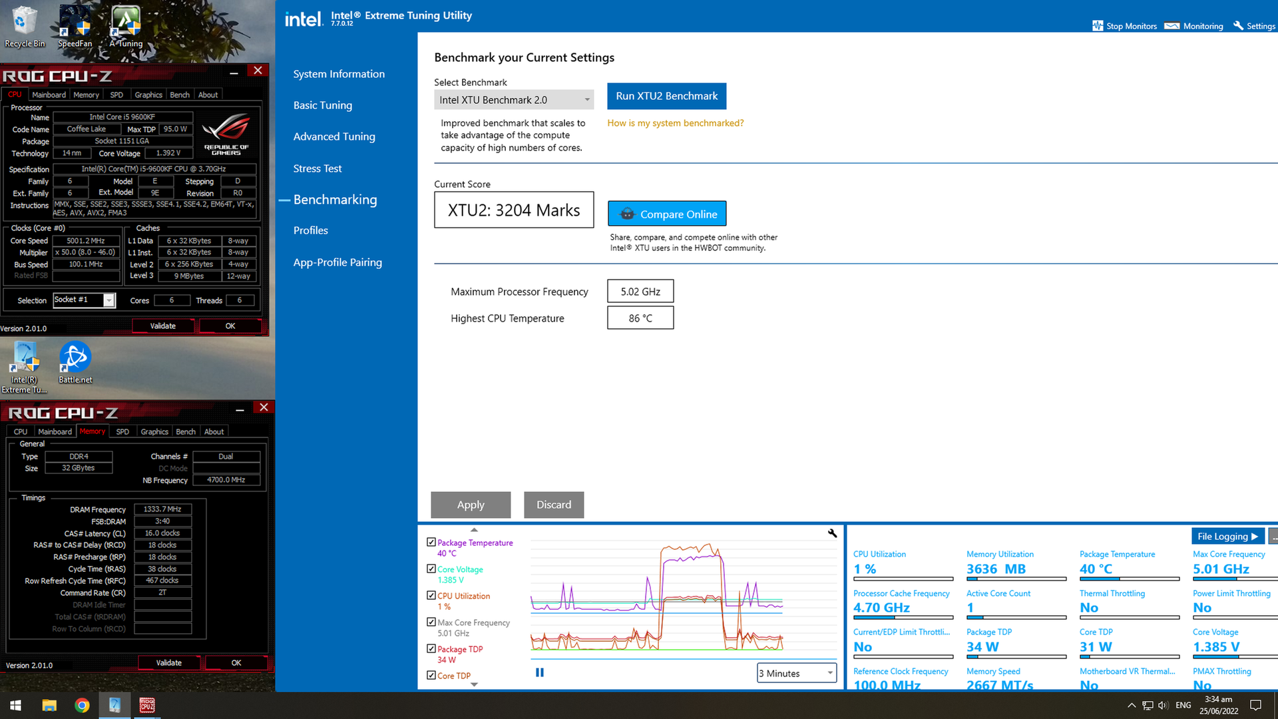Go to System Information section
Viewport: 1278px width, 719px height.
(339, 74)
